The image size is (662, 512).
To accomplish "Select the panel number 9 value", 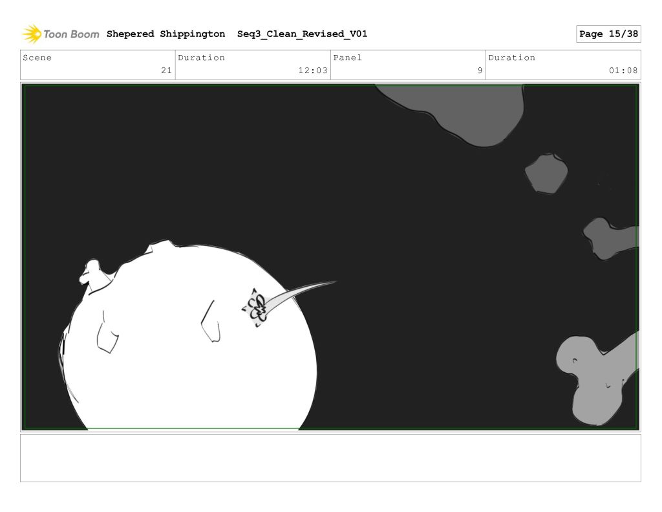I will pyautogui.click(x=480, y=71).
